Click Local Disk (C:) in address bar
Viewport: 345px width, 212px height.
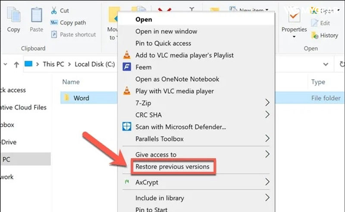(95, 64)
